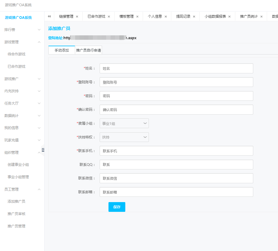
Task: Close the 已合作游戏 tab
Action: [109, 17]
